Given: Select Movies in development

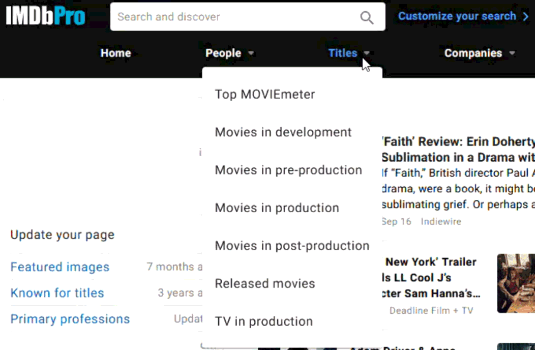Looking at the screenshot, I should point(283,132).
